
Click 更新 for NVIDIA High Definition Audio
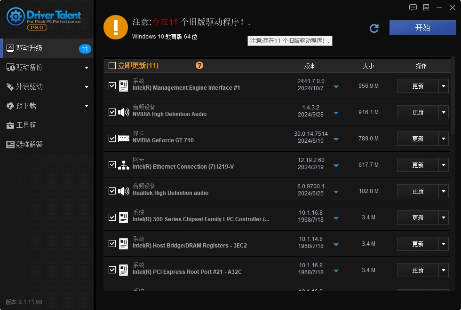click(x=418, y=112)
